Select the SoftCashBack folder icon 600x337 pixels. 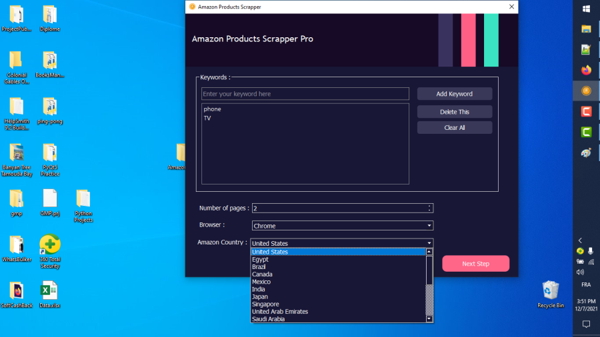[x=16, y=294]
